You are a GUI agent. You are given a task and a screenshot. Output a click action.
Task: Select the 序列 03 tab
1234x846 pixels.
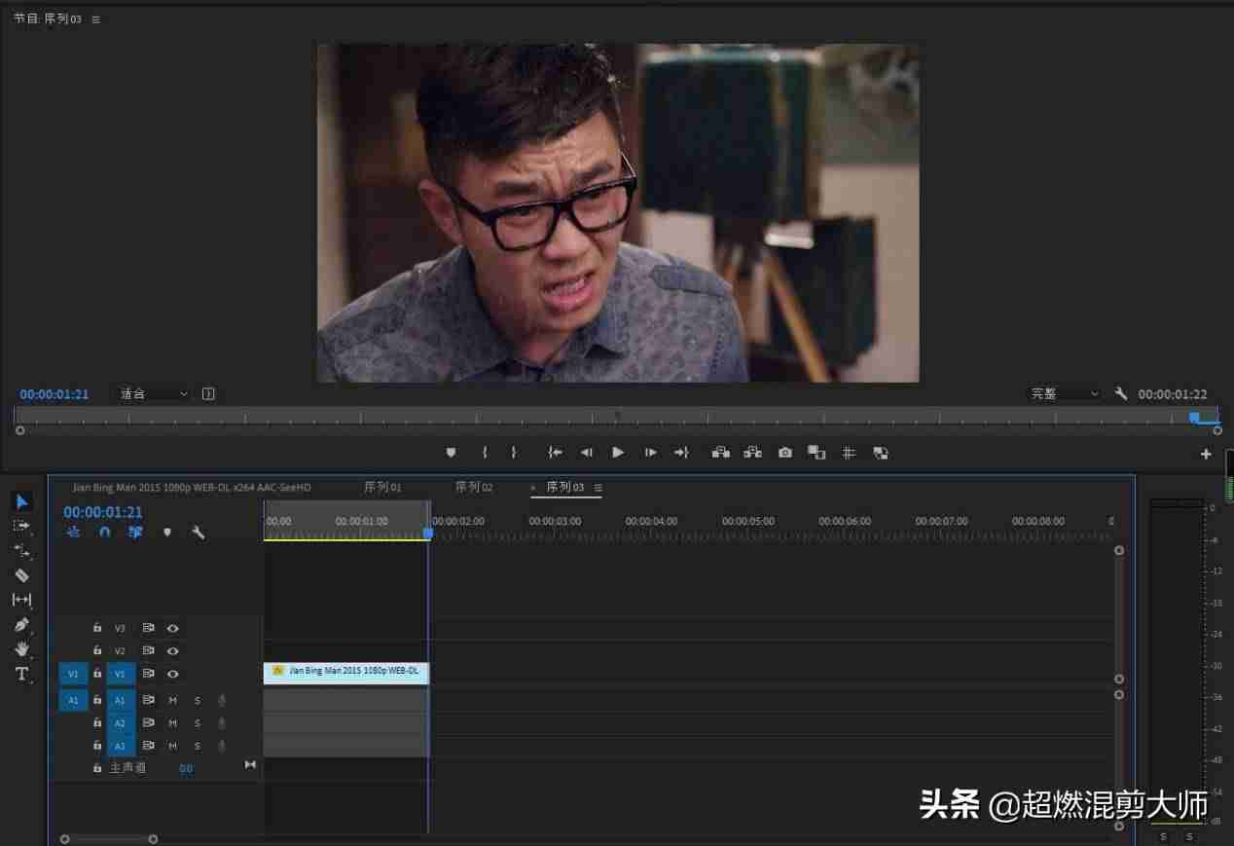[x=565, y=487]
